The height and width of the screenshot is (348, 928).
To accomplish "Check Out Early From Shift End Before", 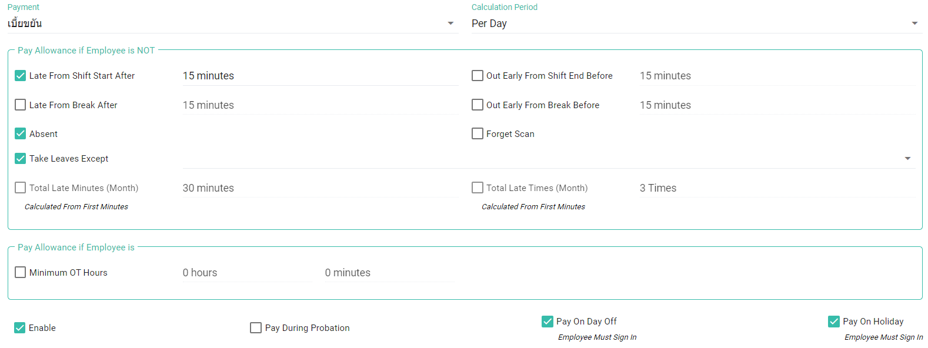I will (478, 76).
